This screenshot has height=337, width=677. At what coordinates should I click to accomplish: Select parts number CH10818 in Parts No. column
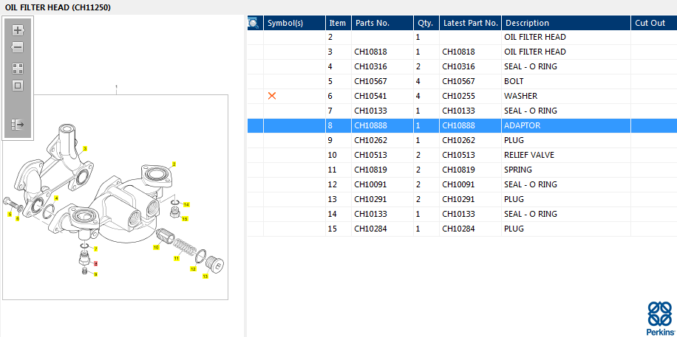click(x=370, y=52)
